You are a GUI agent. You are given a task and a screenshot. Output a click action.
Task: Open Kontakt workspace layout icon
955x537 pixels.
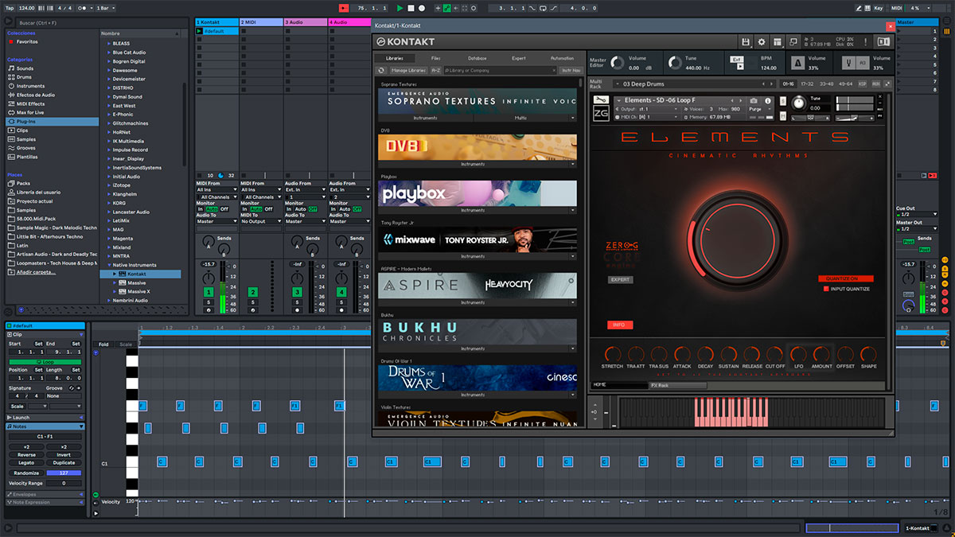click(778, 41)
